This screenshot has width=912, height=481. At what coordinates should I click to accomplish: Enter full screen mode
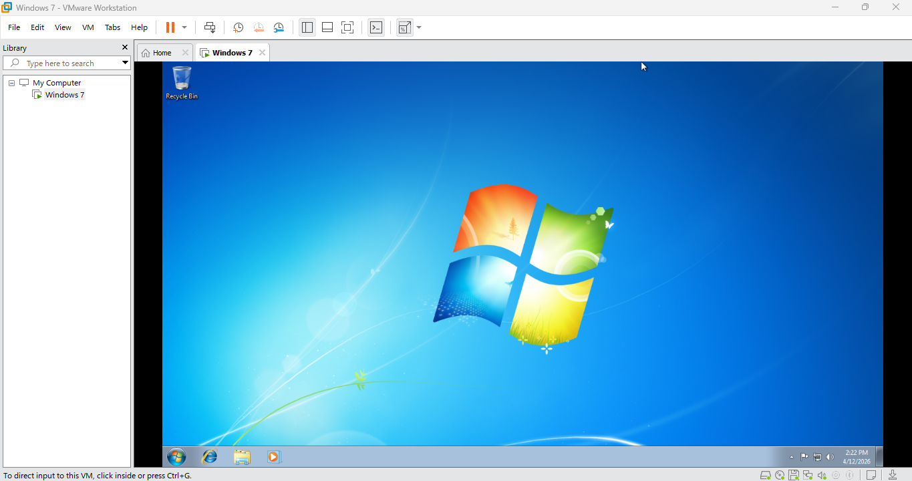click(x=347, y=27)
